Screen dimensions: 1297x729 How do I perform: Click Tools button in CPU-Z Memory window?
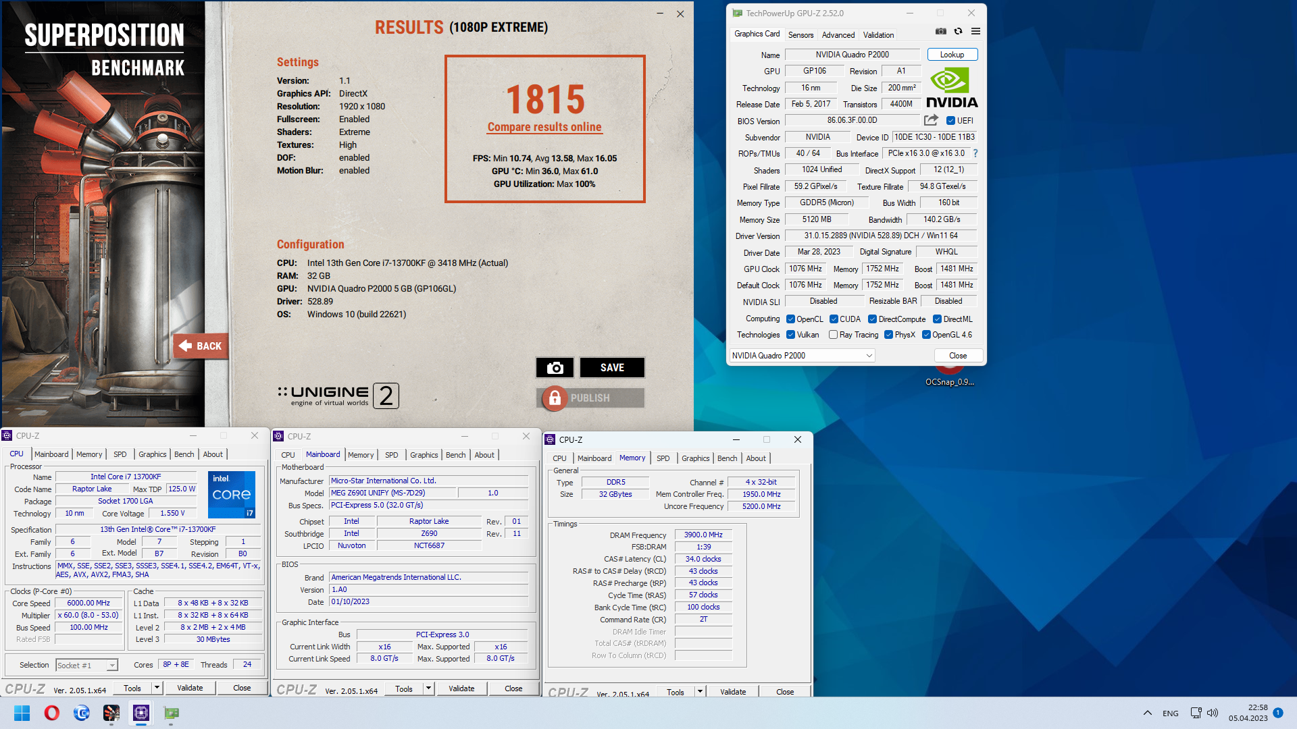(x=675, y=692)
